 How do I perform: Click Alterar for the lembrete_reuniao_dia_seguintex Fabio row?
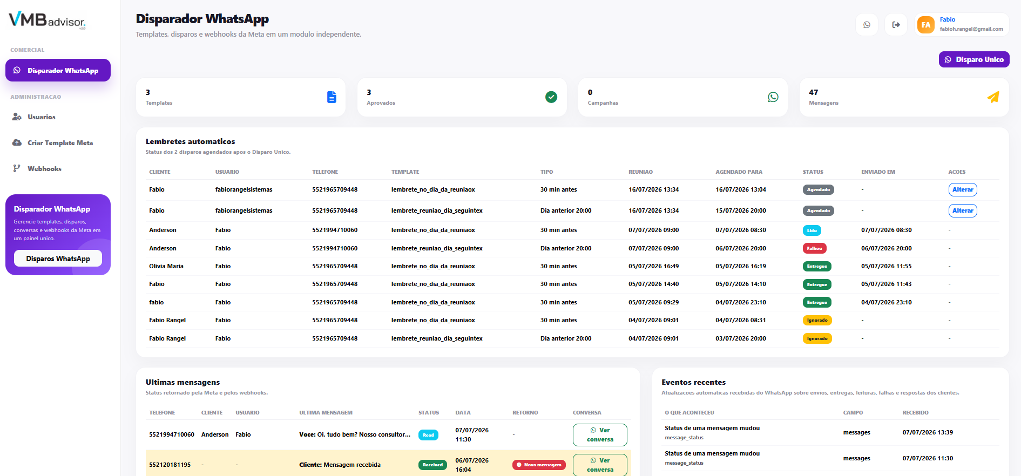point(963,210)
